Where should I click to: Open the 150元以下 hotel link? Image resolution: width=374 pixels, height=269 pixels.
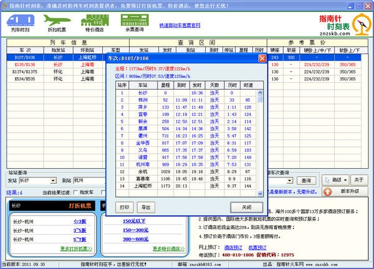(x=134, y=221)
